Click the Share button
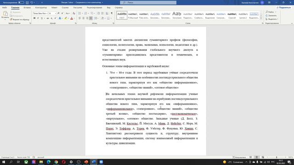The width and height of the screenshot is (294, 165). [284, 7]
